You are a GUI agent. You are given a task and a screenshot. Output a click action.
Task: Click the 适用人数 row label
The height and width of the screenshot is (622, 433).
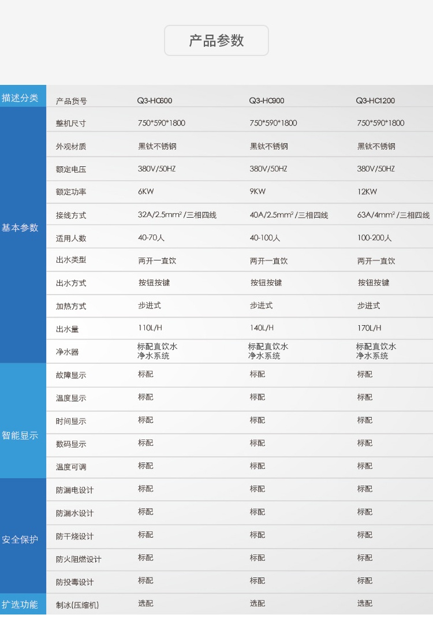point(71,239)
